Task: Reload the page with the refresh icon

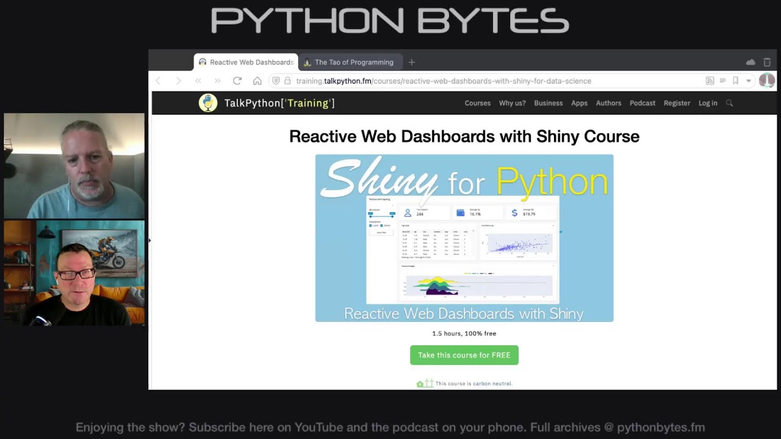Action: point(237,80)
